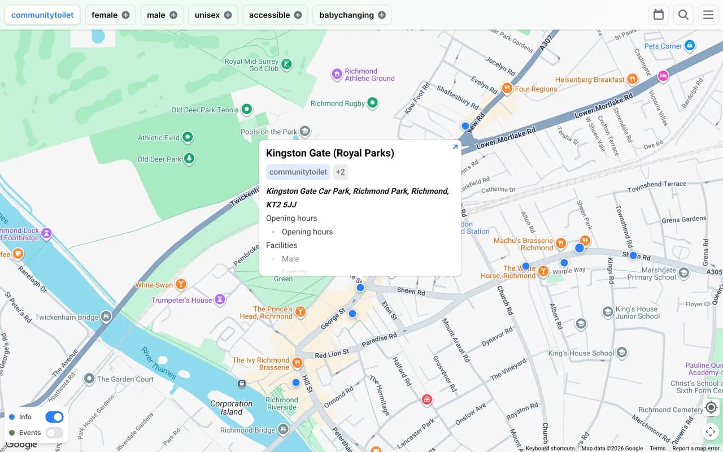The image size is (723, 452).
Task: Click Twickenham Bridge pin
Action: coord(106,316)
